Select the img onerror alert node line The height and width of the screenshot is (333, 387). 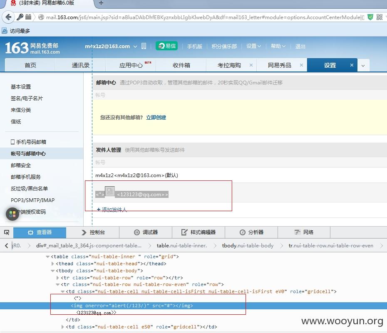pyautogui.click(x=193, y=306)
